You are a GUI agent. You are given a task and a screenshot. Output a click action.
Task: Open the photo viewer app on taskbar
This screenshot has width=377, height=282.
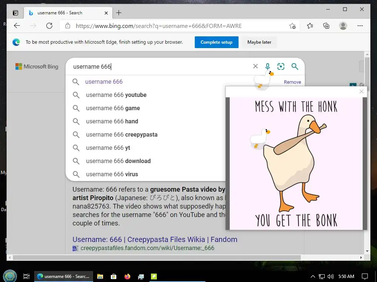(x=141, y=276)
